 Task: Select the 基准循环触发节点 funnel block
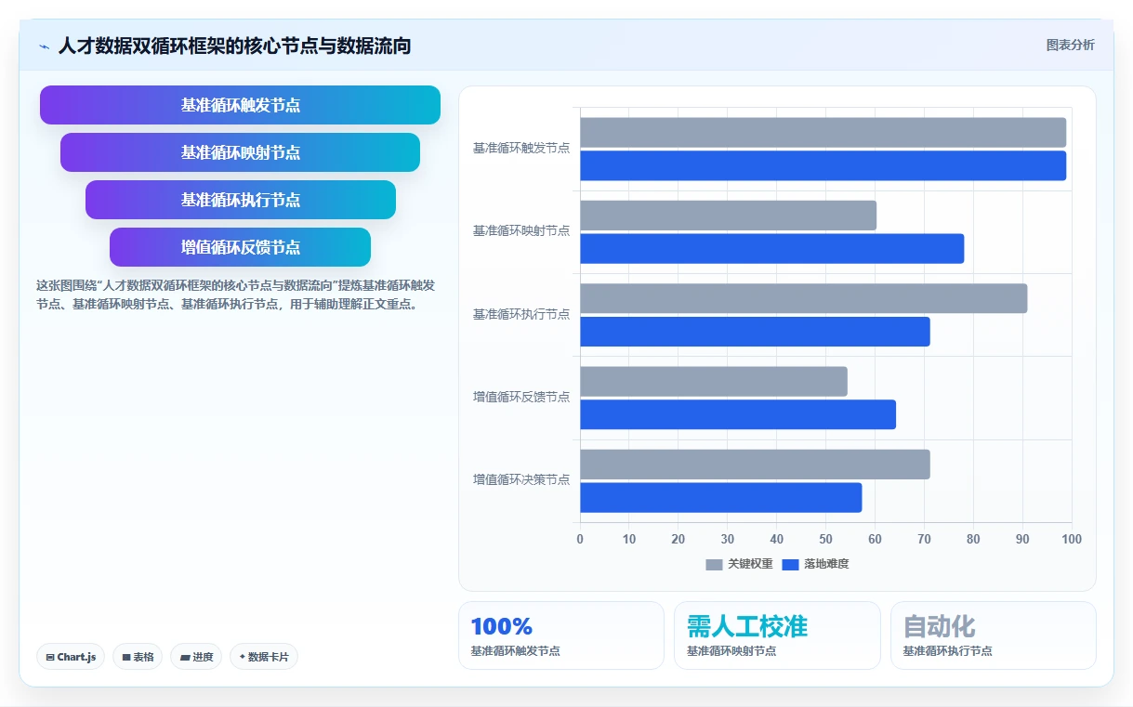tap(240, 105)
